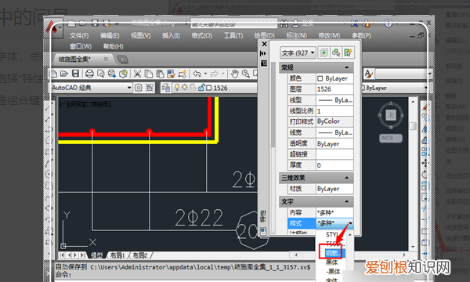470x282 pixels.
Task: Click the Plot printer icon
Action: click(x=89, y=74)
